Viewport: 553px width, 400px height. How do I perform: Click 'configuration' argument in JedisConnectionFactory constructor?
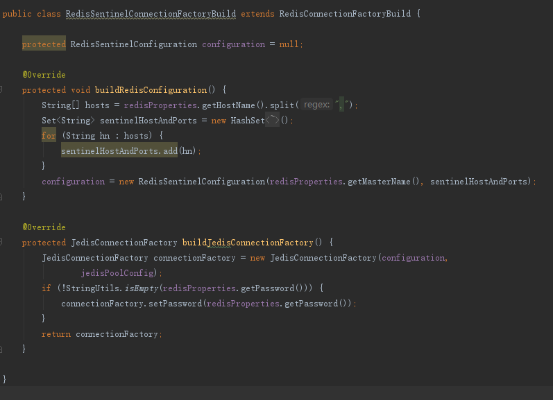point(413,258)
